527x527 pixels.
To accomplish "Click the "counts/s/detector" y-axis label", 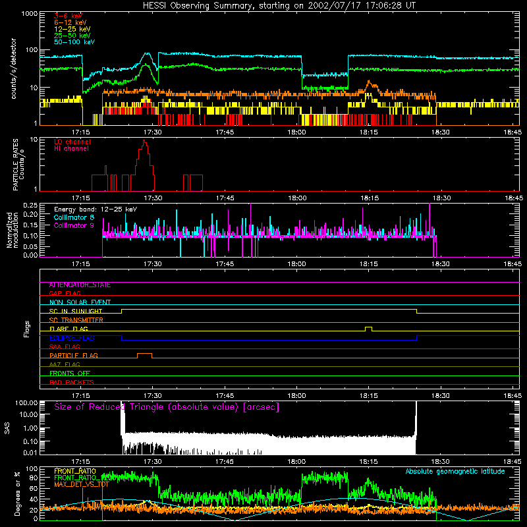I will point(14,69).
